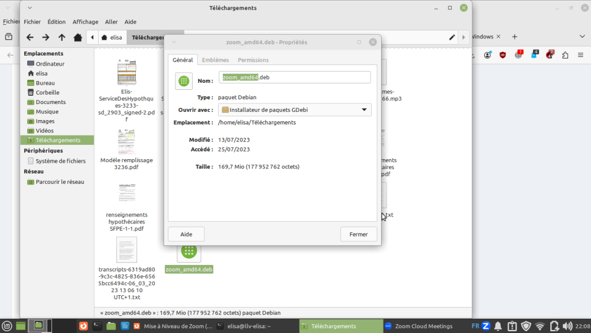
Task: Click the shield security tray icon
Action: pyautogui.click(x=526, y=326)
